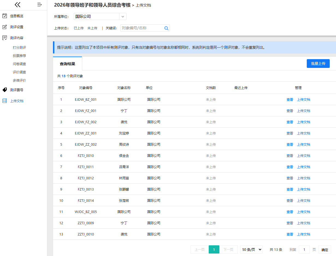Click page number 1 button
The width and height of the screenshot is (336, 256).
pos(214,249)
